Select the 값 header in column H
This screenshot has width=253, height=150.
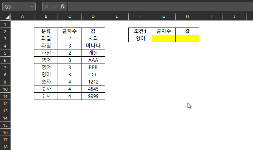point(187,31)
